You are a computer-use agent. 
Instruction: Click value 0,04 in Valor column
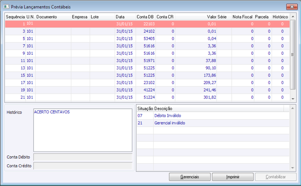click(x=212, y=39)
